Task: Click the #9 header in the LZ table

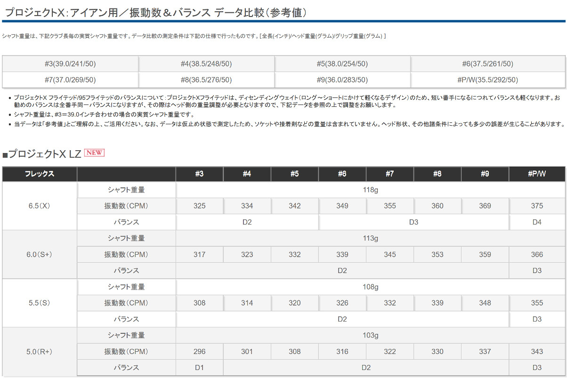Action: 485,174
